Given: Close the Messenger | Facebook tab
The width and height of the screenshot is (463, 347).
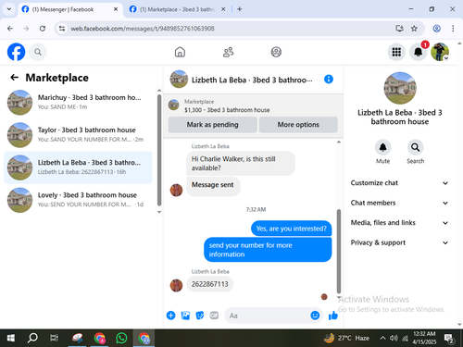Looking at the screenshot, I should point(116,9).
